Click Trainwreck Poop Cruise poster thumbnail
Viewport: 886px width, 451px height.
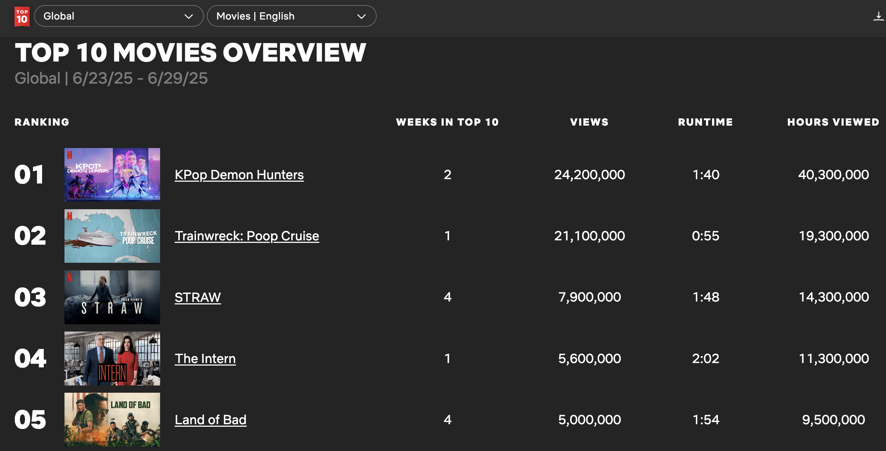pyautogui.click(x=112, y=236)
